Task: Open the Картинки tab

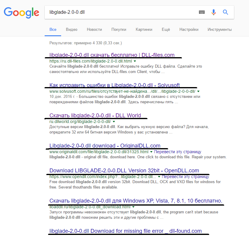Action: 144,30
